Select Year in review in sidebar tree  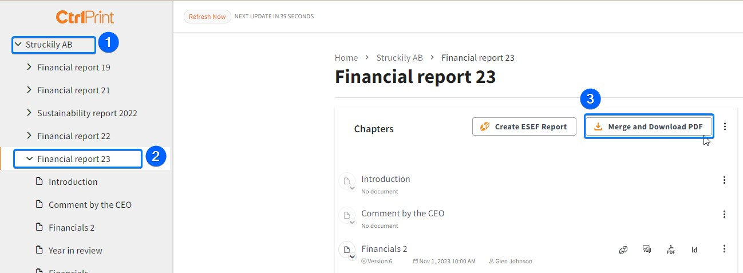coord(75,250)
